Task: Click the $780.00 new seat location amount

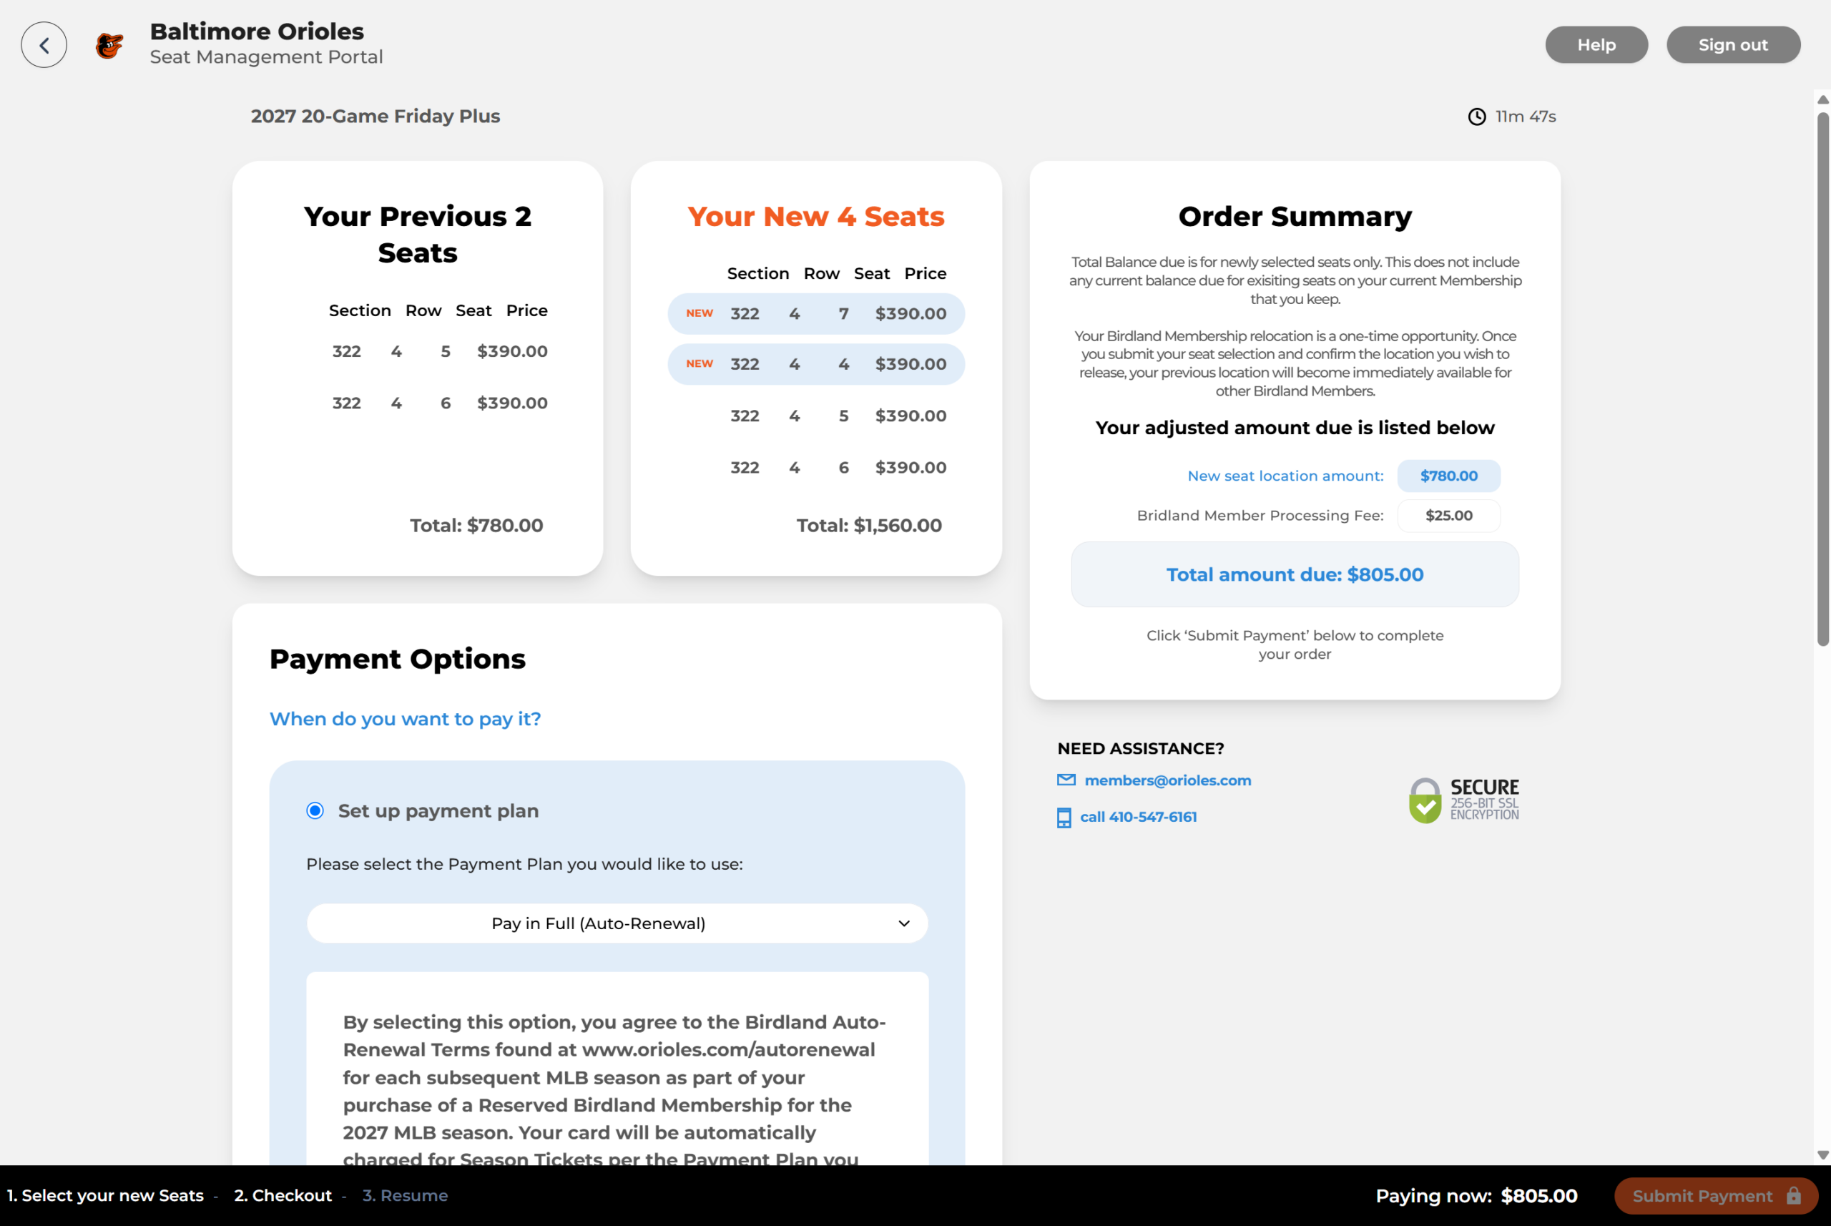Action: (1448, 476)
